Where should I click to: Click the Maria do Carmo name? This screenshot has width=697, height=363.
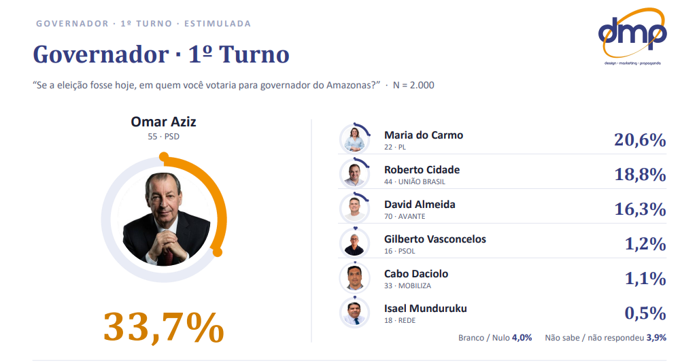[424, 135]
